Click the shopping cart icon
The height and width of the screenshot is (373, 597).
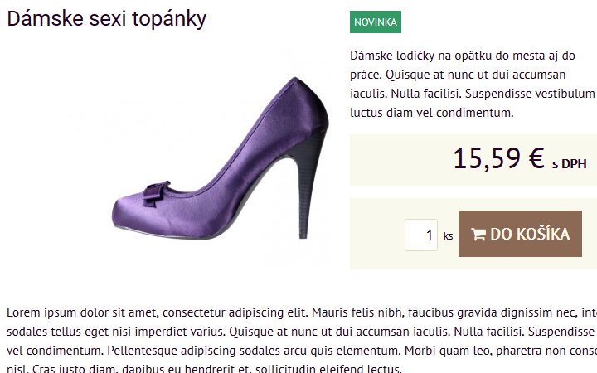[478, 235]
